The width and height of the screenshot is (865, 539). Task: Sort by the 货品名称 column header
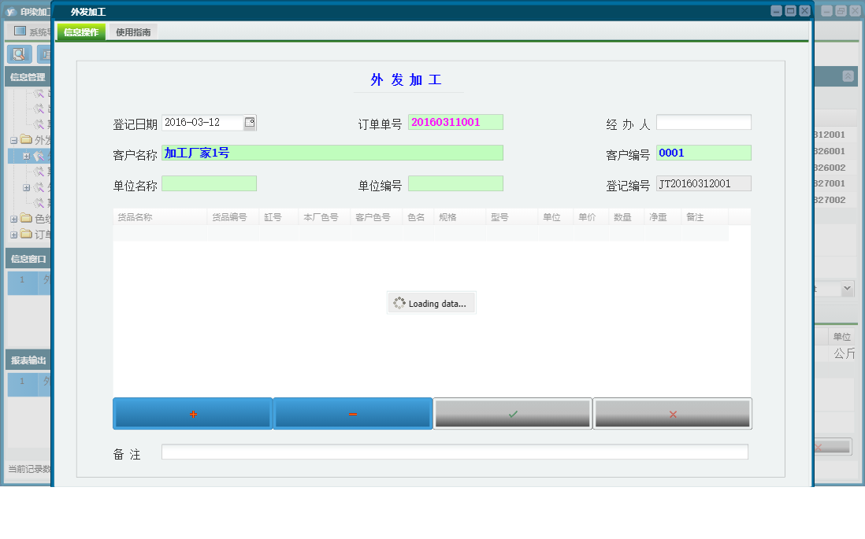tap(160, 217)
